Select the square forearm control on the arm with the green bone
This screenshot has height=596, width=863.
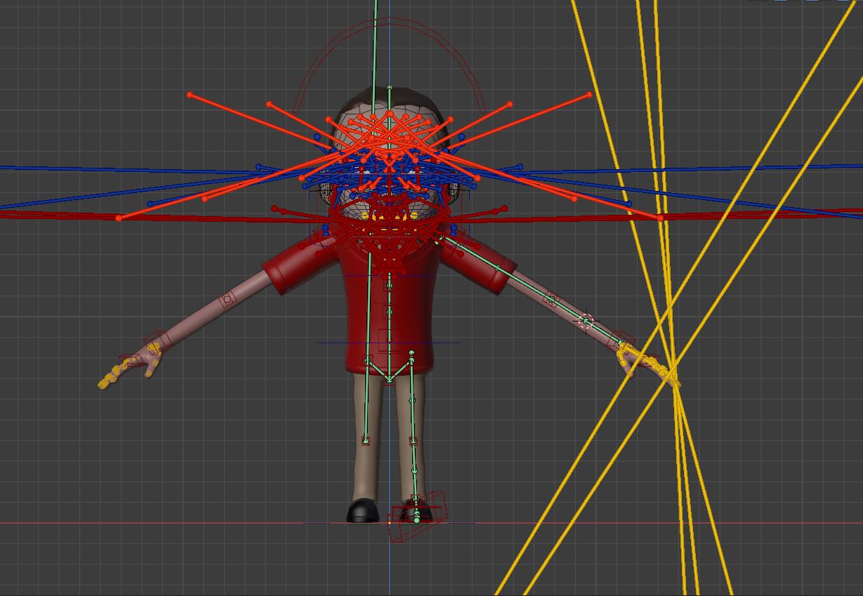[x=551, y=301]
